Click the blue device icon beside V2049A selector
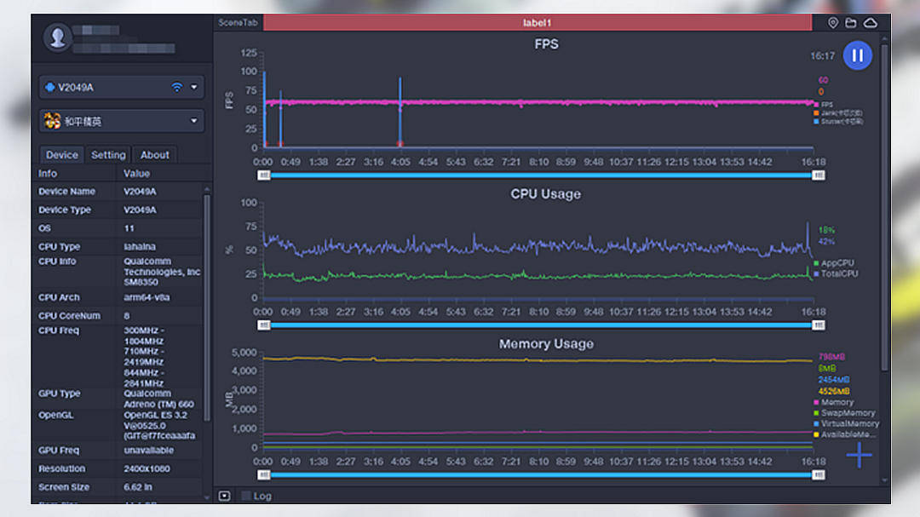The image size is (920, 517). (50, 88)
